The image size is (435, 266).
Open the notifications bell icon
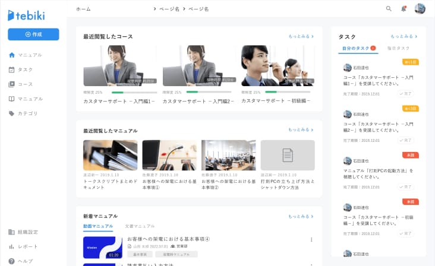coord(404,9)
